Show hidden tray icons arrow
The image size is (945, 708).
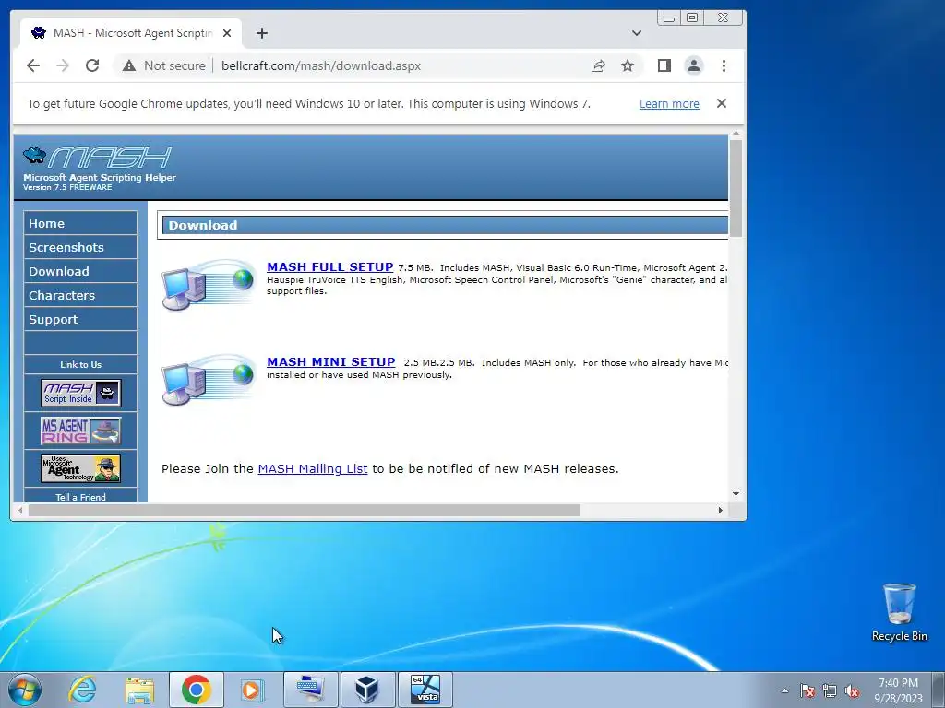784,690
